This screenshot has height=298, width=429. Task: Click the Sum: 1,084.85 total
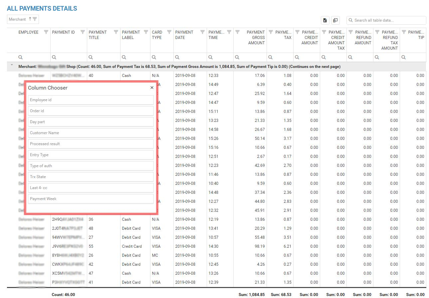click(252, 295)
